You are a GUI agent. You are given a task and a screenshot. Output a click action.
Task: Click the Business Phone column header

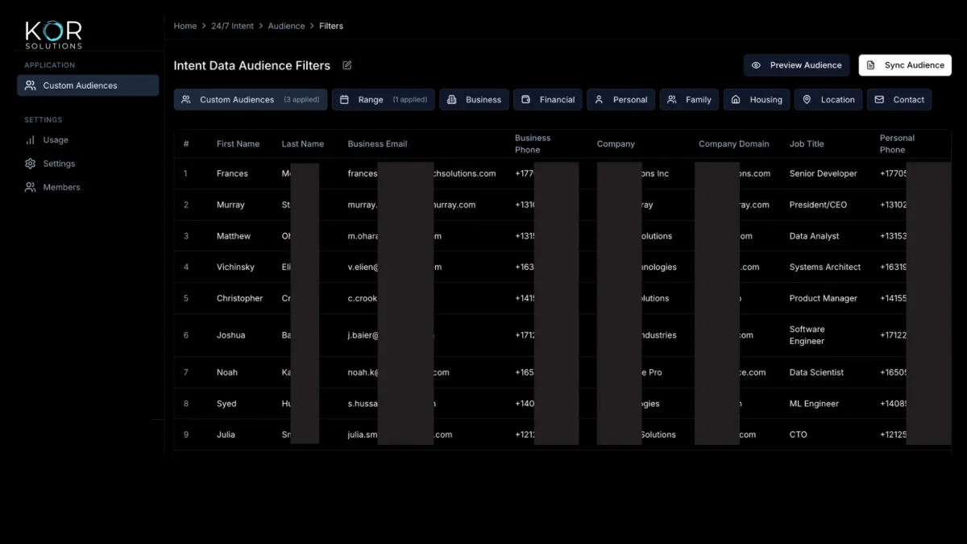[533, 143]
